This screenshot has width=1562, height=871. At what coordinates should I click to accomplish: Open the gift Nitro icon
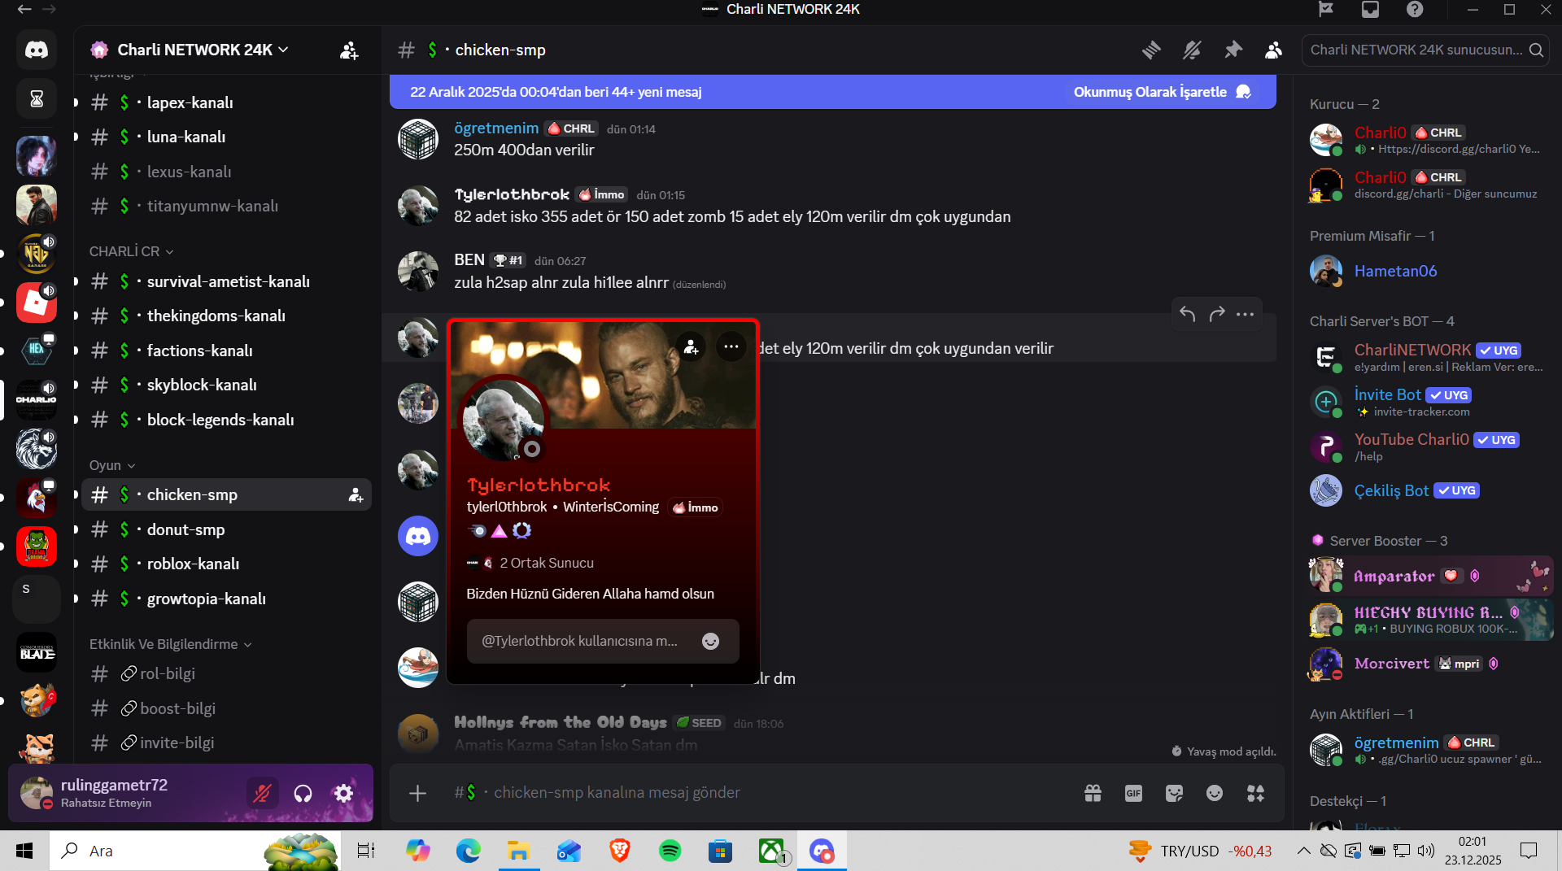pyautogui.click(x=1093, y=793)
